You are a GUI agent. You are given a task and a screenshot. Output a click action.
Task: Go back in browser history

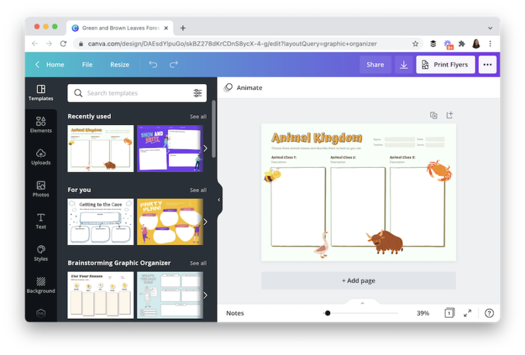pos(35,43)
